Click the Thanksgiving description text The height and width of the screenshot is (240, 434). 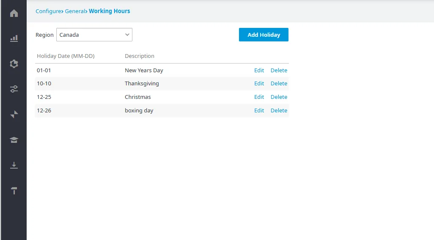(x=142, y=83)
